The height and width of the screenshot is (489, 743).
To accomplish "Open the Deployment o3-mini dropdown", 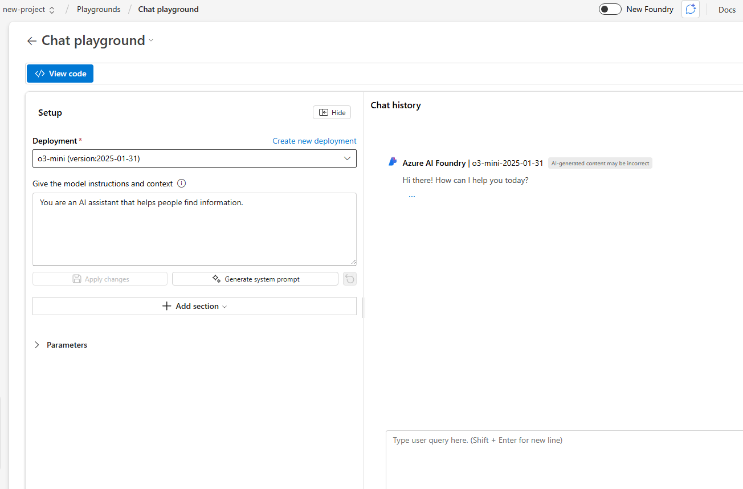I will click(x=194, y=158).
